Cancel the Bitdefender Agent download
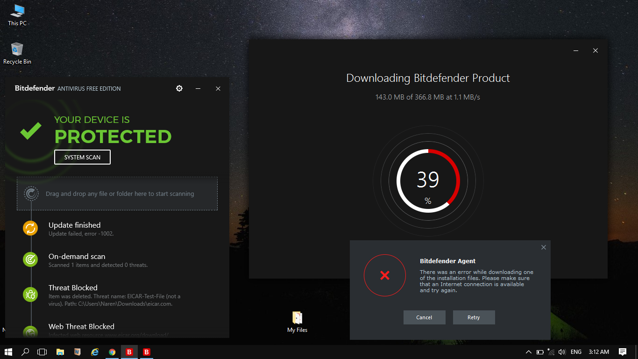 coord(424,317)
